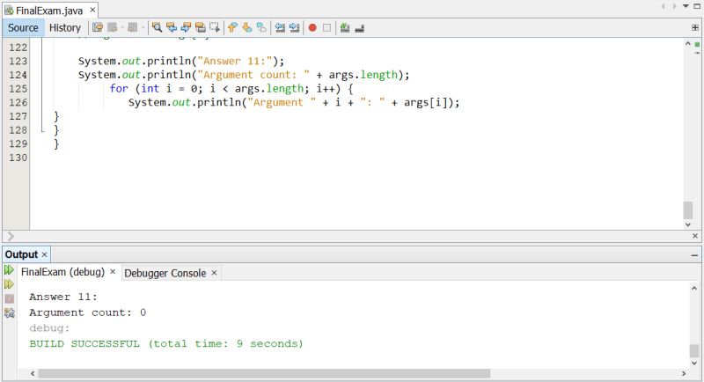
Task: Close the Output window tab
Action: 45,254
